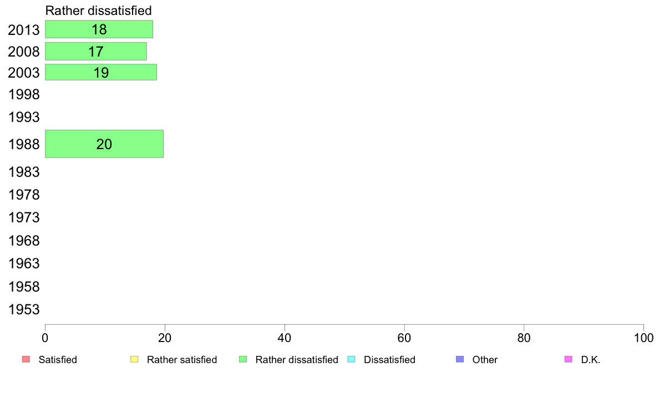This screenshot has width=659, height=408.
Task: Click the green Rather dissatisfied legend swatch
Action: click(x=243, y=359)
